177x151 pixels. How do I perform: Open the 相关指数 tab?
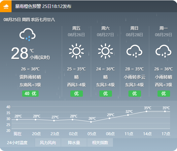(100, 142)
